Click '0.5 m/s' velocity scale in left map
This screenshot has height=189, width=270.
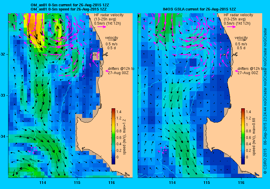coord(112,44)
